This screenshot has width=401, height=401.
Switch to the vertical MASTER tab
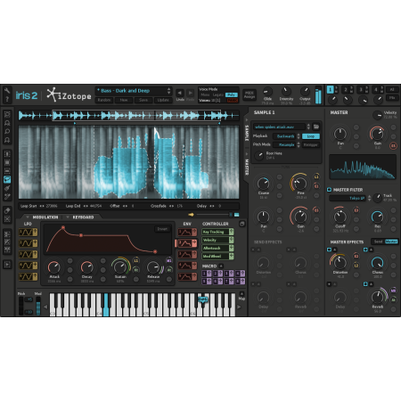[x=247, y=167]
